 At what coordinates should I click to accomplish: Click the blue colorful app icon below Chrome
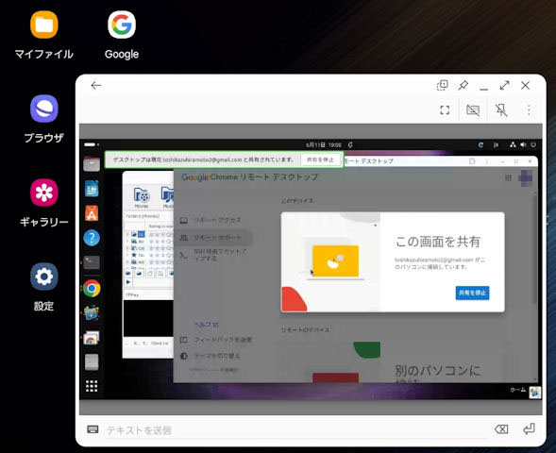tap(92, 313)
